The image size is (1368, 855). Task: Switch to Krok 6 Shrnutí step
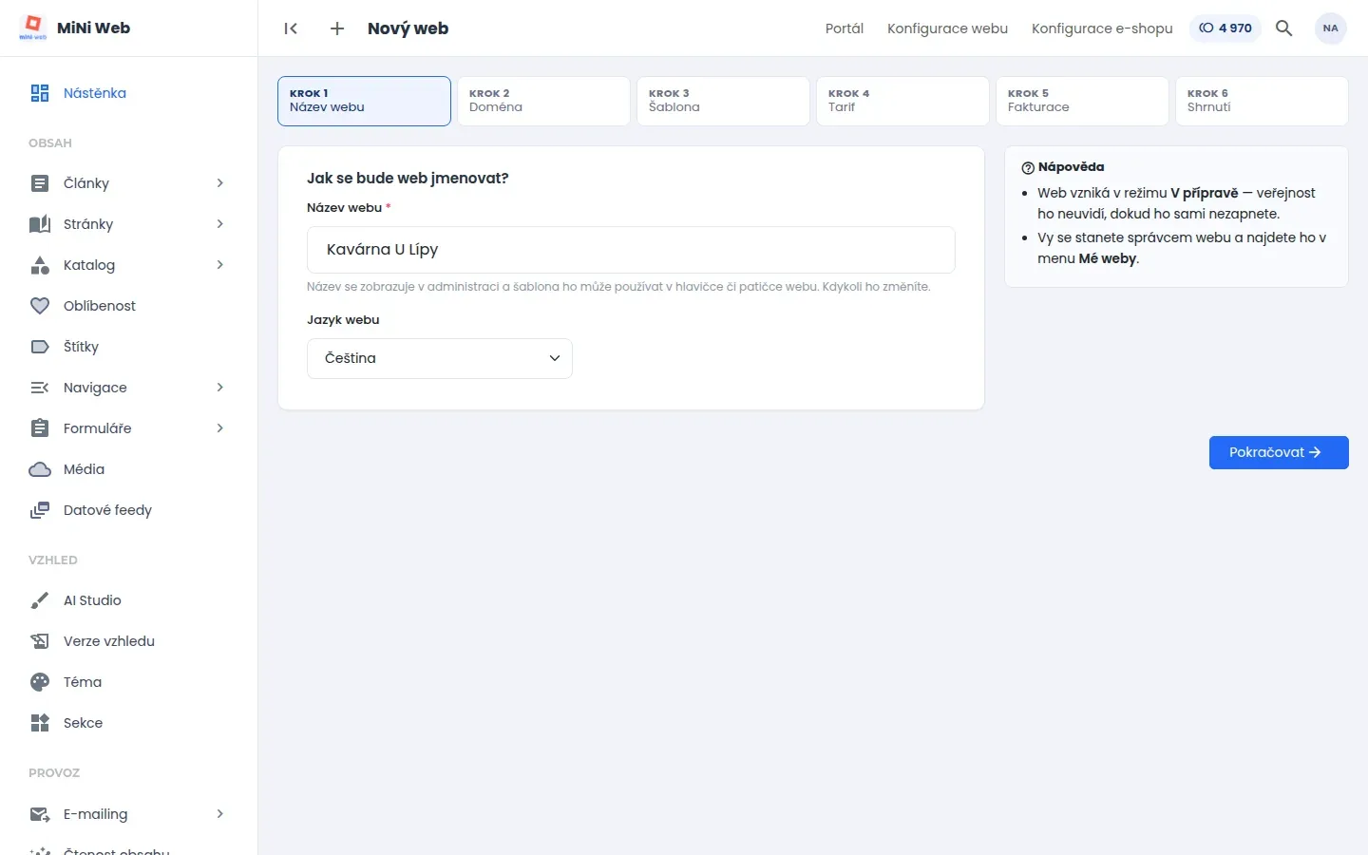(x=1262, y=101)
